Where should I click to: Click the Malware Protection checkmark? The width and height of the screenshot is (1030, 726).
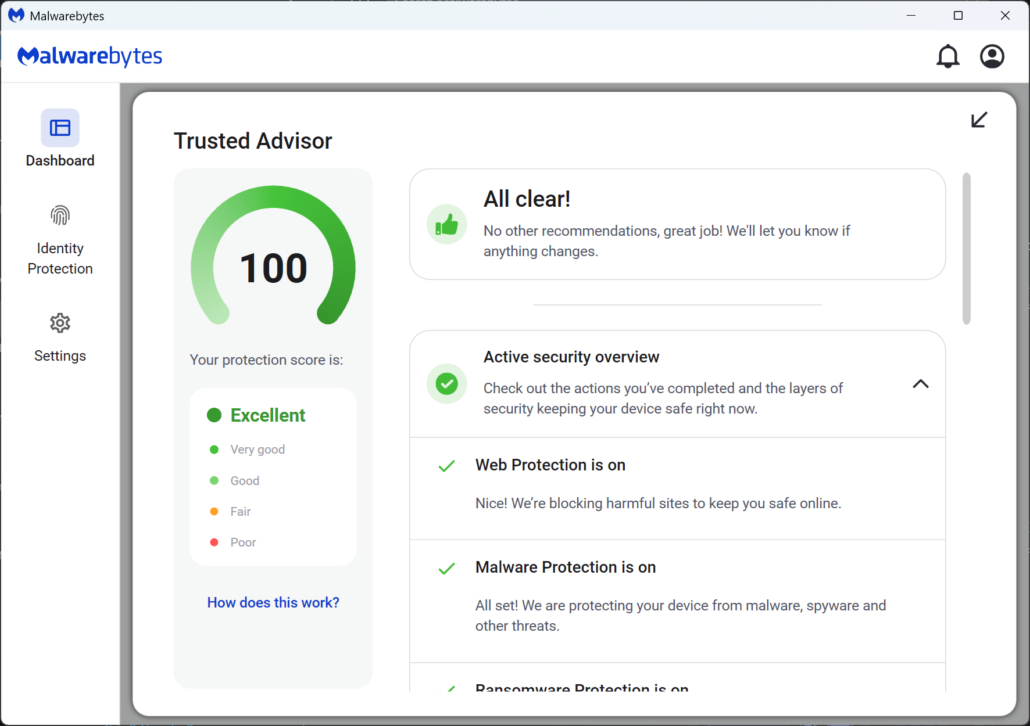pos(446,568)
